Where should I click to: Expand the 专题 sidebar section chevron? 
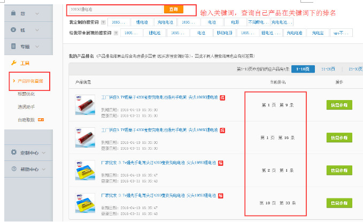(37, 47)
